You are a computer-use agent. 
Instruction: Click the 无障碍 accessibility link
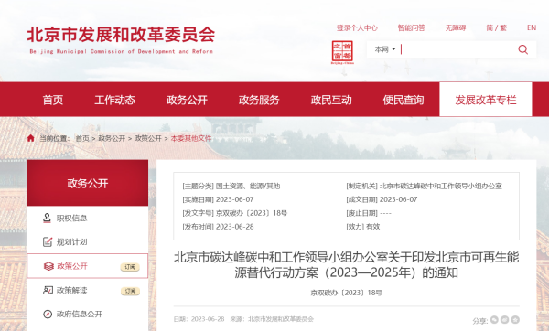click(x=456, y=27)
